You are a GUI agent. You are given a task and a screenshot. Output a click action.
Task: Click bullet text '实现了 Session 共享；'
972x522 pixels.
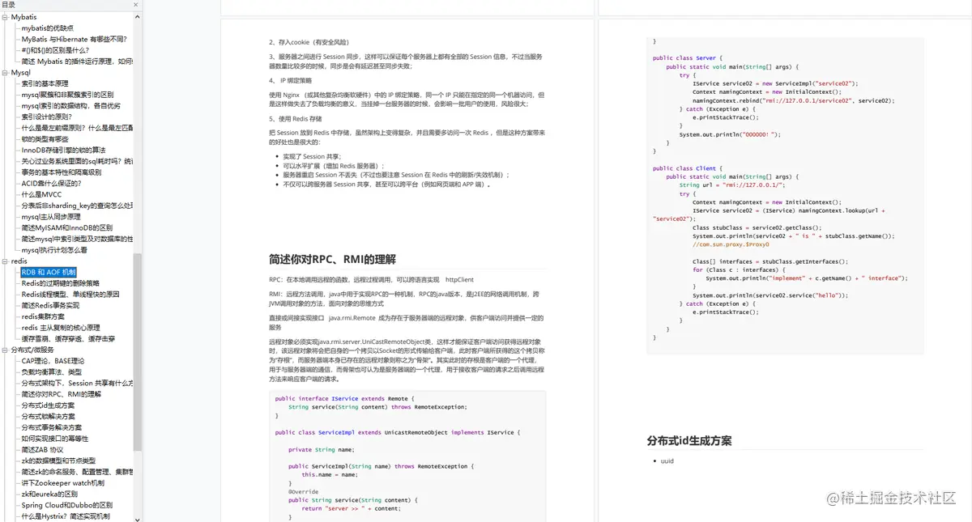(313, 156)
